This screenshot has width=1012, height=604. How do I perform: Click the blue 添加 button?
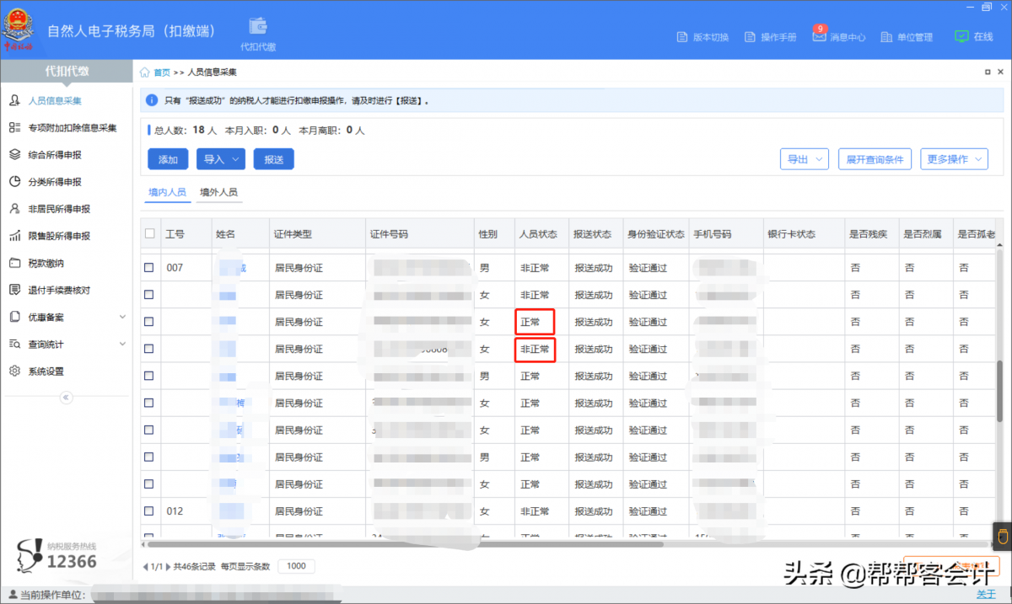point(168,159)
